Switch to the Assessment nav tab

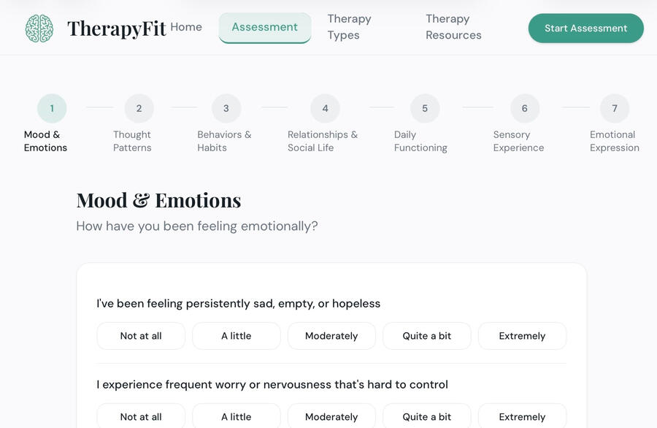pyautogui.click(x=264, y=27)
